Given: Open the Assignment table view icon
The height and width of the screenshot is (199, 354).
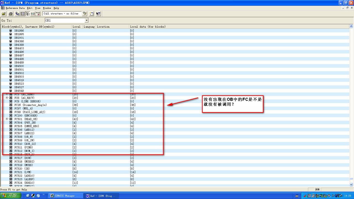Looking at the screenshot, I should coord(23,14).
